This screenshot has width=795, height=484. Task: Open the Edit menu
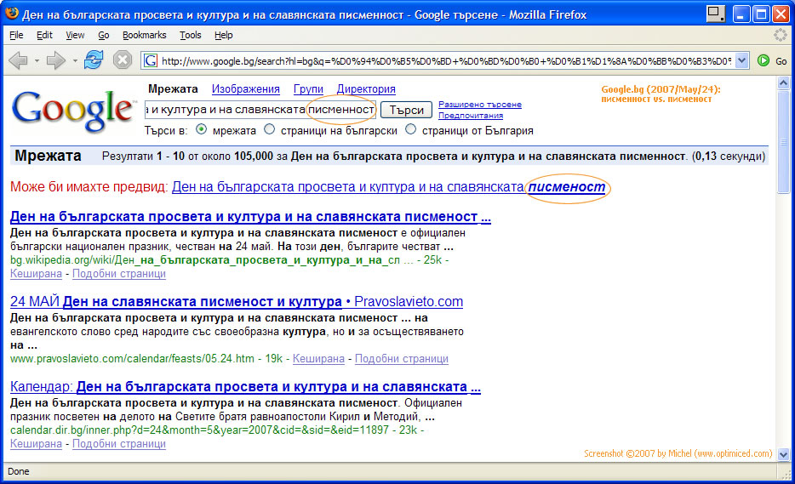pyautogui.click(x=44, y=35)
